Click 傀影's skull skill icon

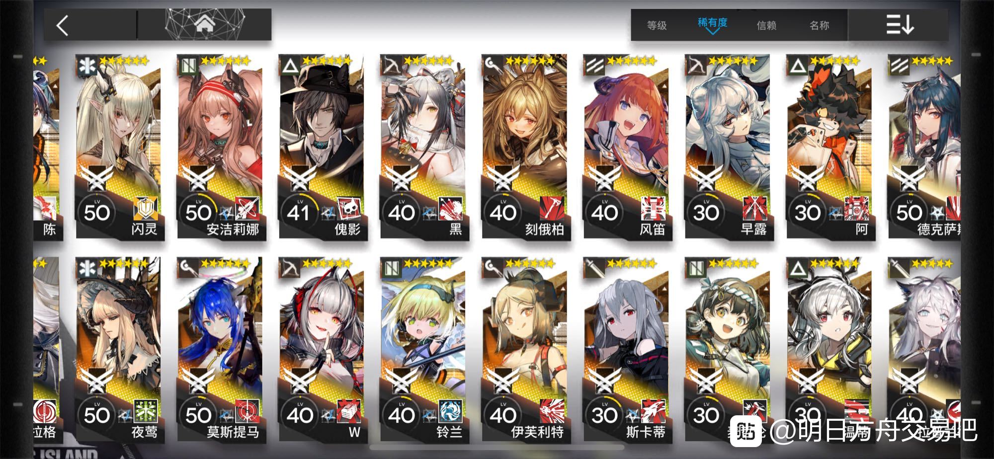coord(349,209)
